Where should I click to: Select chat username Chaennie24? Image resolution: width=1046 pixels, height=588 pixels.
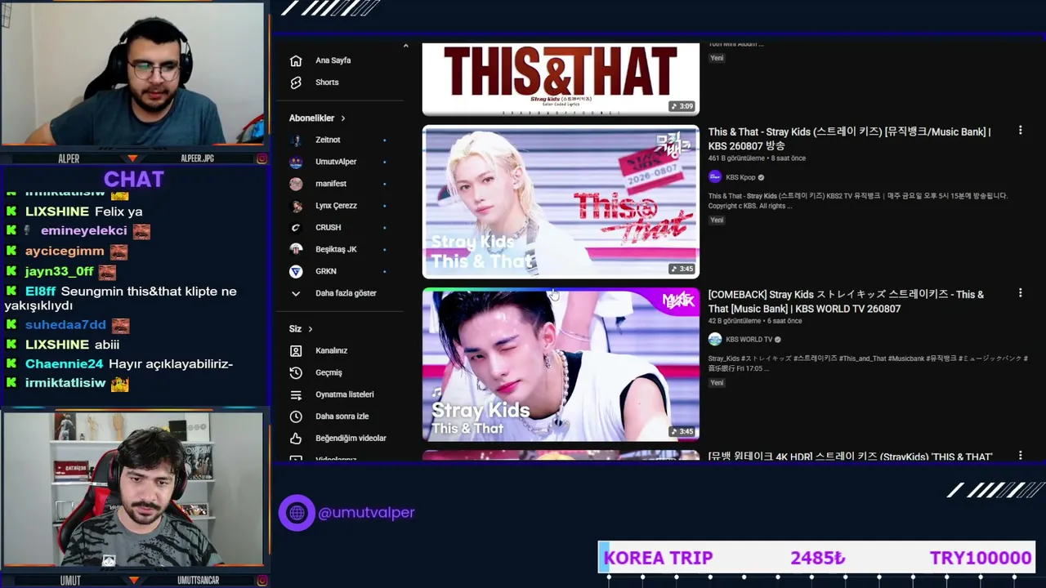point(65,364)
